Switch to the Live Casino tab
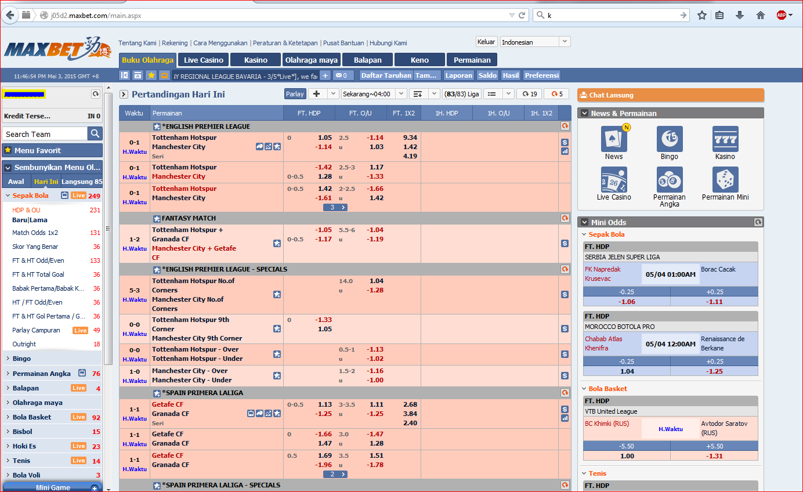 (x=204, y=60)
